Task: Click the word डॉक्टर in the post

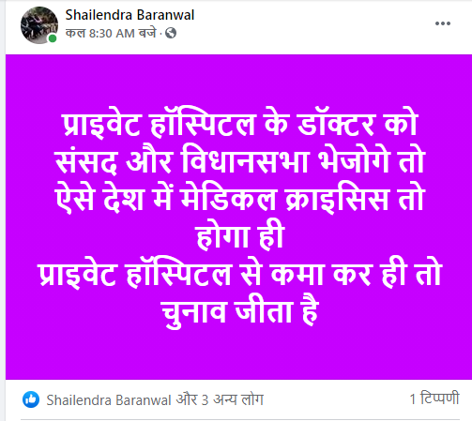Action: (x=336, y=124)
